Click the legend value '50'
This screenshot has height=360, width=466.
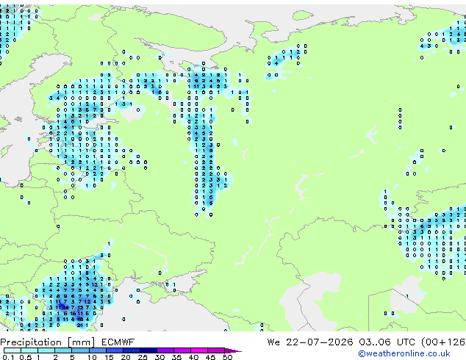(x=227, y=357)
